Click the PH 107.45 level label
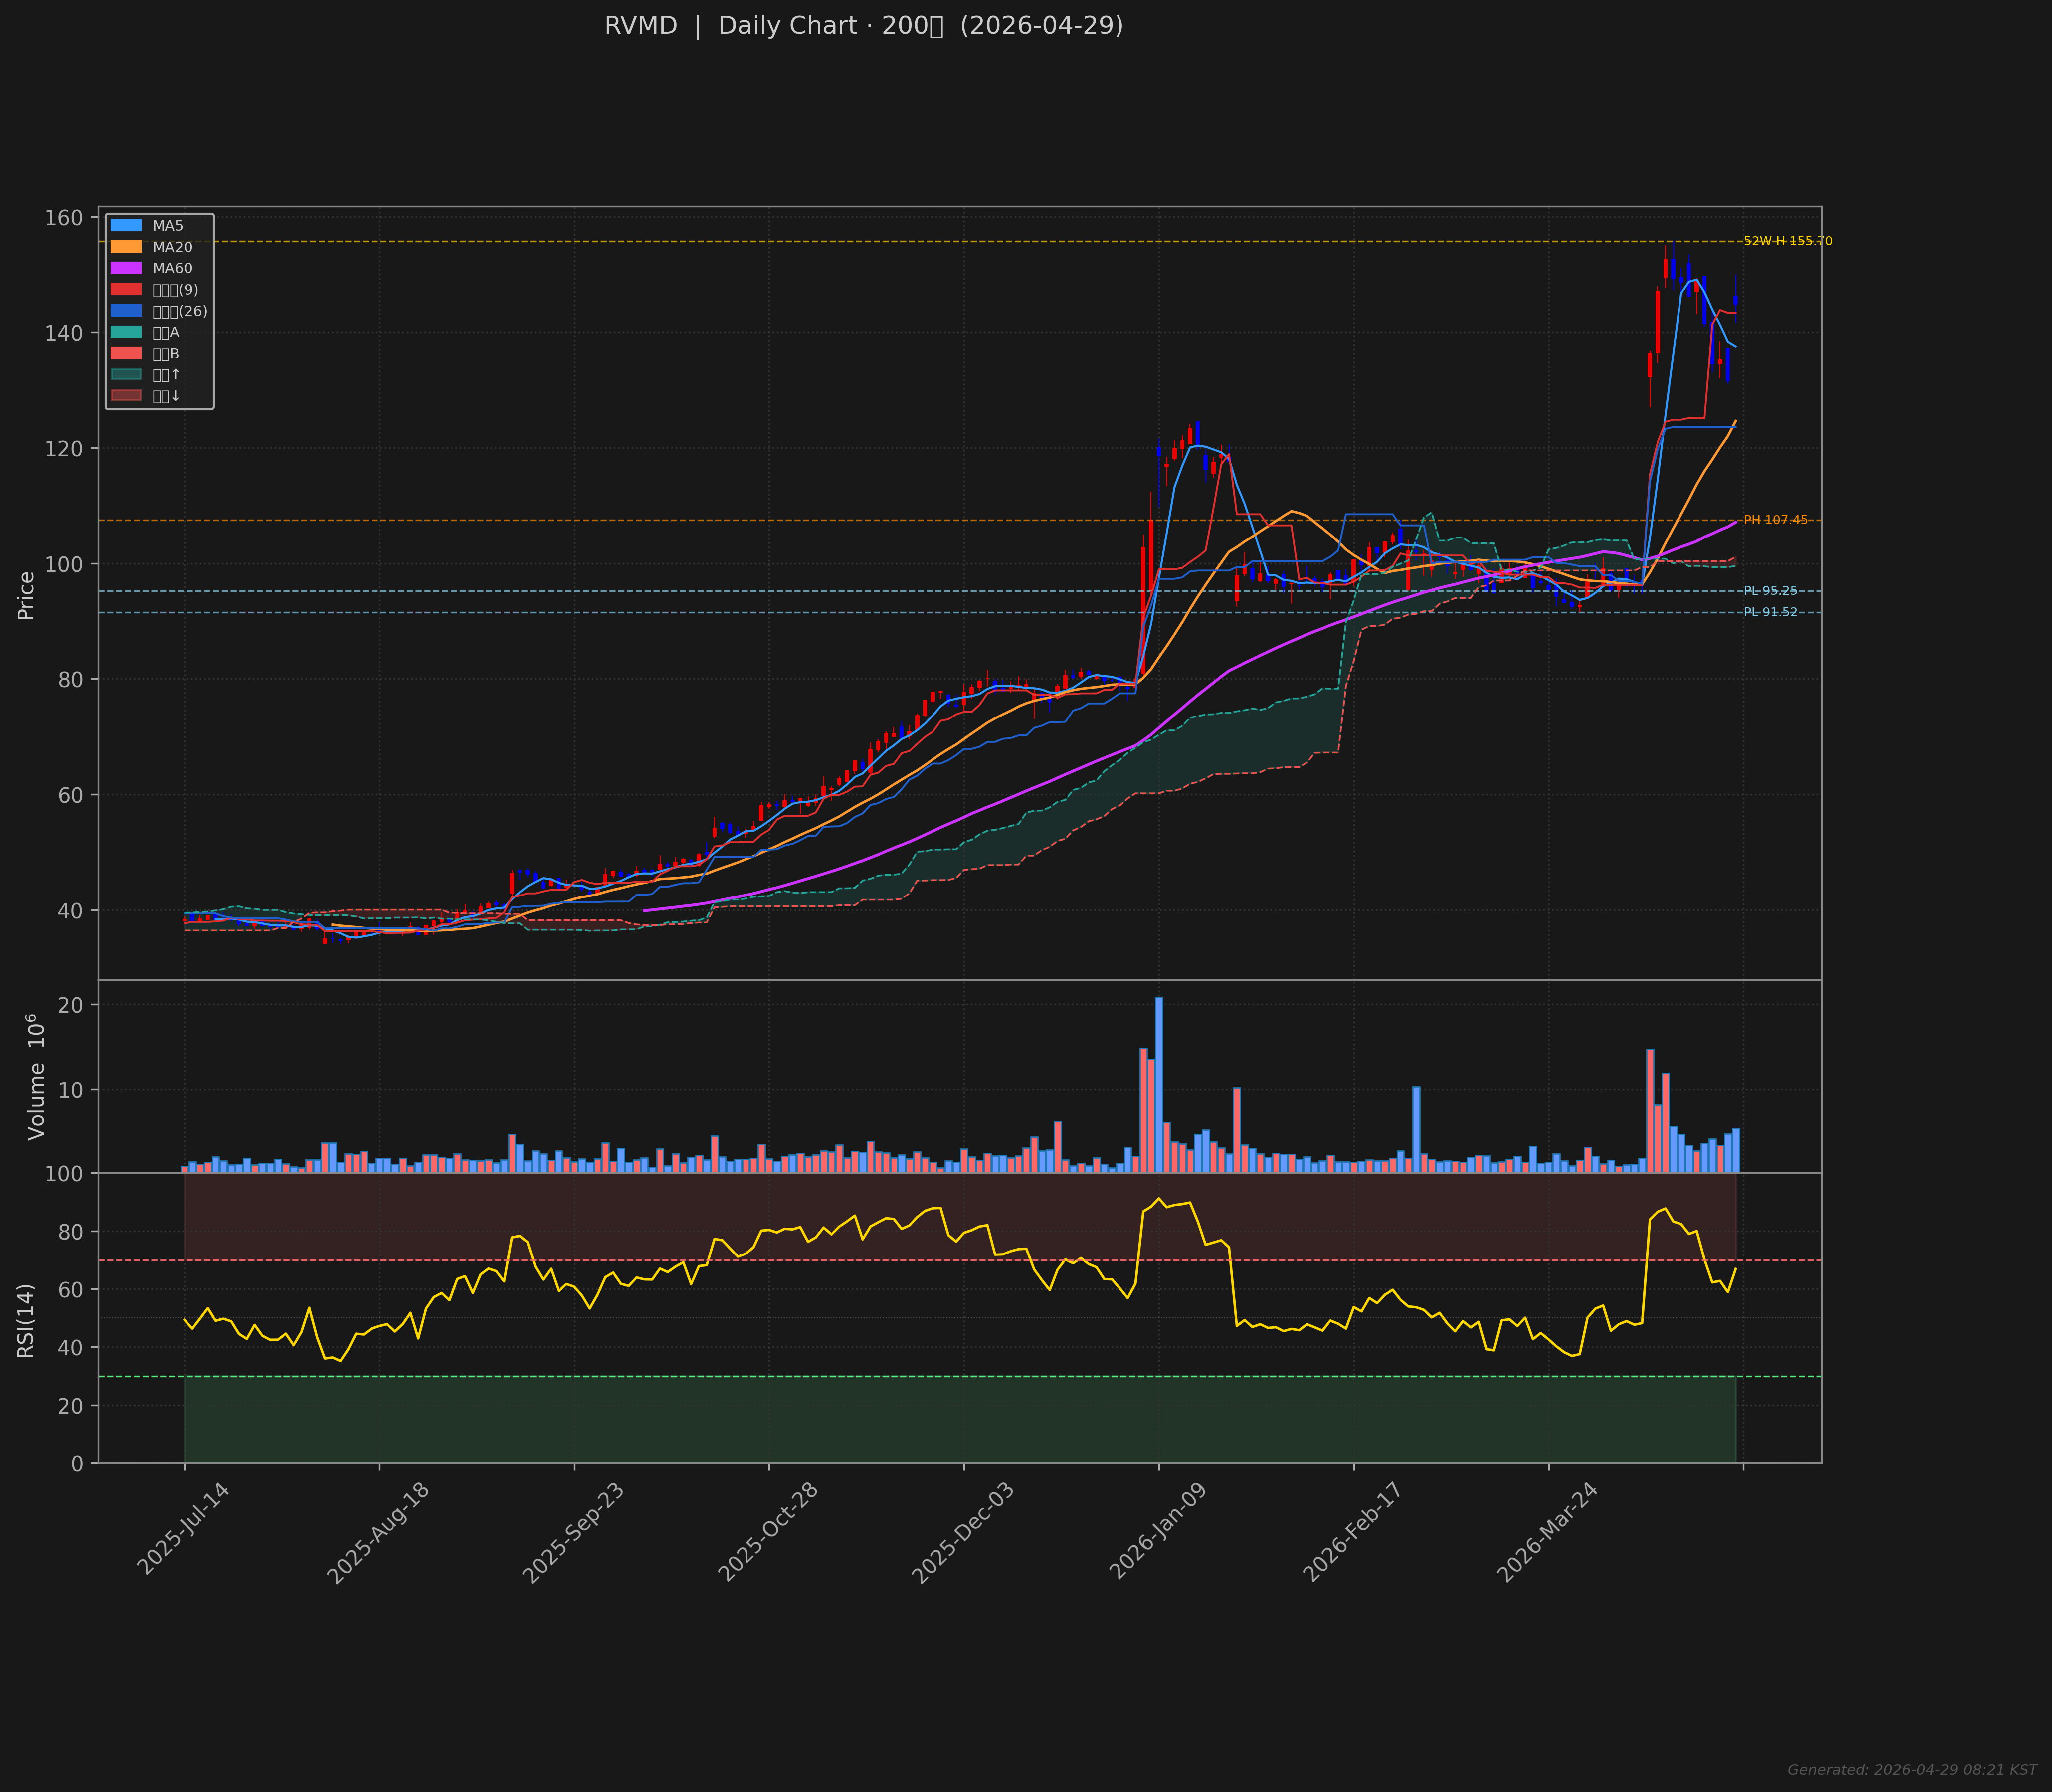 1775,520
